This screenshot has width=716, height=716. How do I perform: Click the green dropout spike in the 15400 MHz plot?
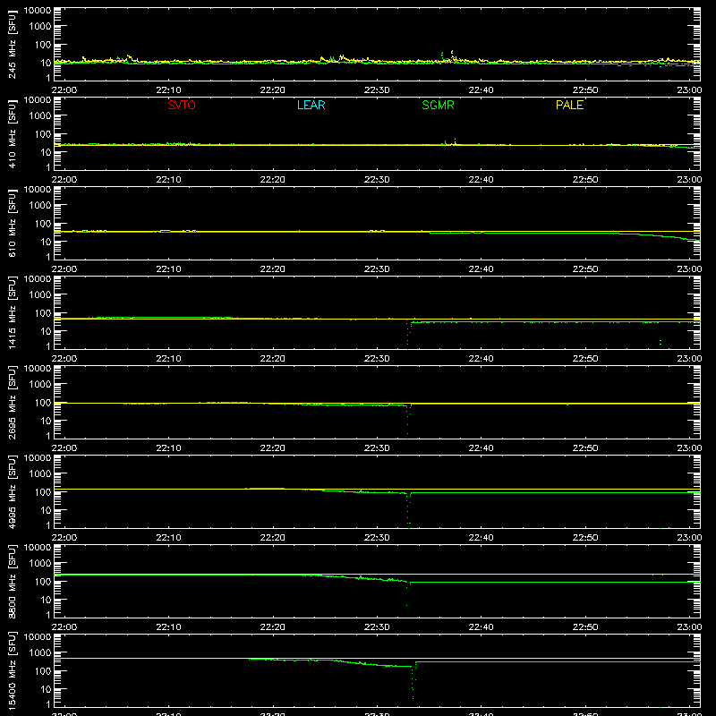(413, 680)
